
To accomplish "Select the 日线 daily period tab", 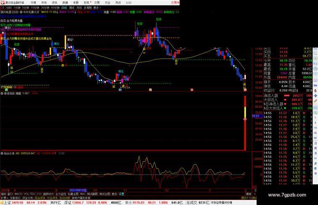I will pyautogui.click(x=64, y=8).
